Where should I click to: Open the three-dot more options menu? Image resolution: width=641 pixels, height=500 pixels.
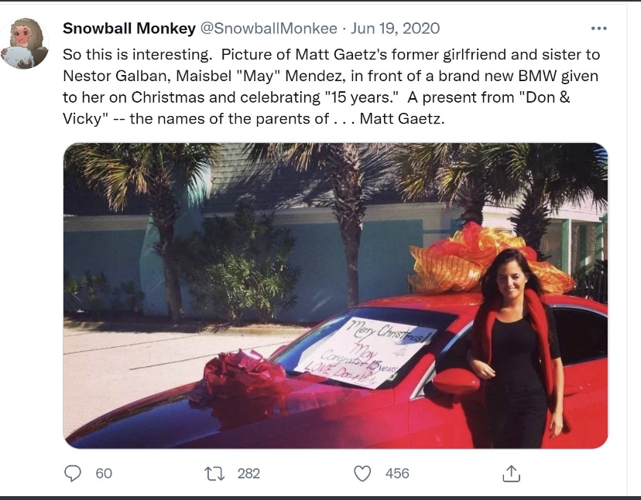(598, 29)
